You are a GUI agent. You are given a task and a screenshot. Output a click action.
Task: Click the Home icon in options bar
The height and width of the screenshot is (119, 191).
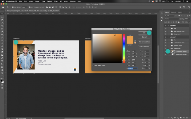tap(3, 7)
